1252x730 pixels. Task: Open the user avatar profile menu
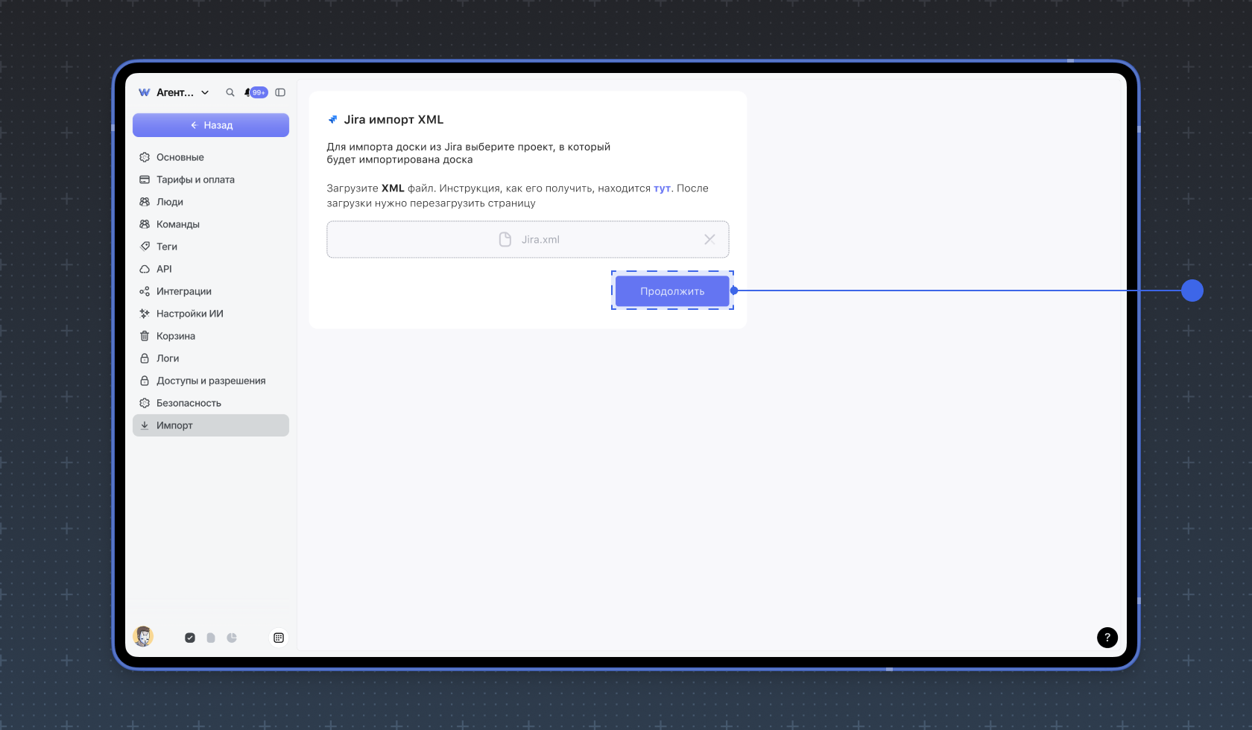(x=143, y=636)
